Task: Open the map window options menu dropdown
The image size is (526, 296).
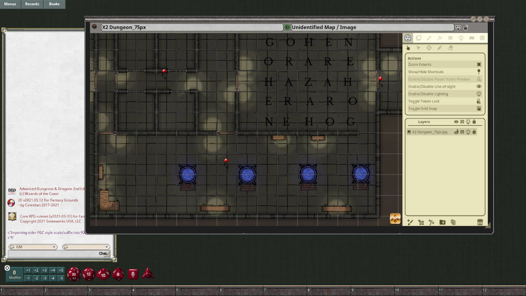Action: [x=458, y=28]
